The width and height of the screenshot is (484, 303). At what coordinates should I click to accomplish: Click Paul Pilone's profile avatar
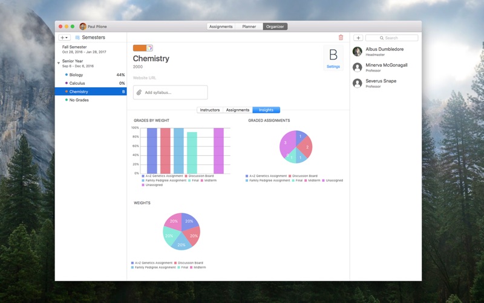83,27
